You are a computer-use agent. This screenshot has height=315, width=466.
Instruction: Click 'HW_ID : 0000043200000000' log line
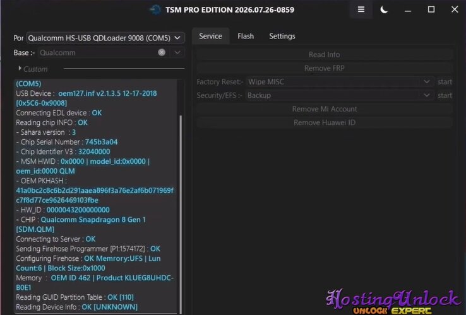click(x=63, y=210)
